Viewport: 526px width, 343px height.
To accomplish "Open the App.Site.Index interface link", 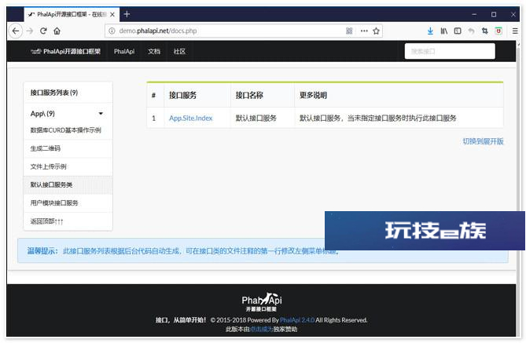I will coord(190,118).
